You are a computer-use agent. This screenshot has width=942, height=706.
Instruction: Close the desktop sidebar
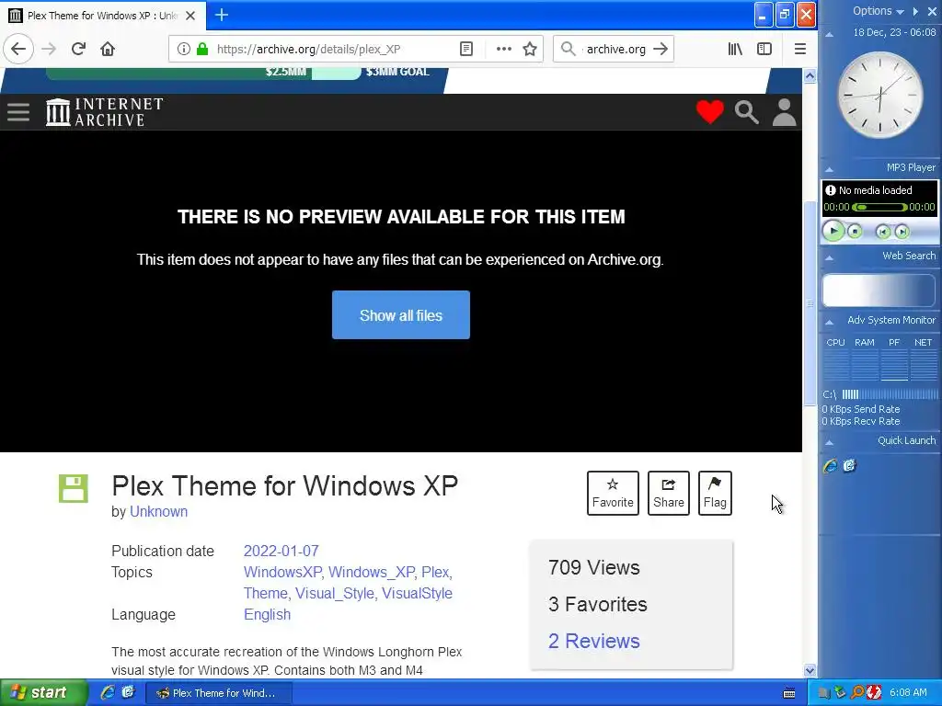pyautogui.click(x=933, y=11)
